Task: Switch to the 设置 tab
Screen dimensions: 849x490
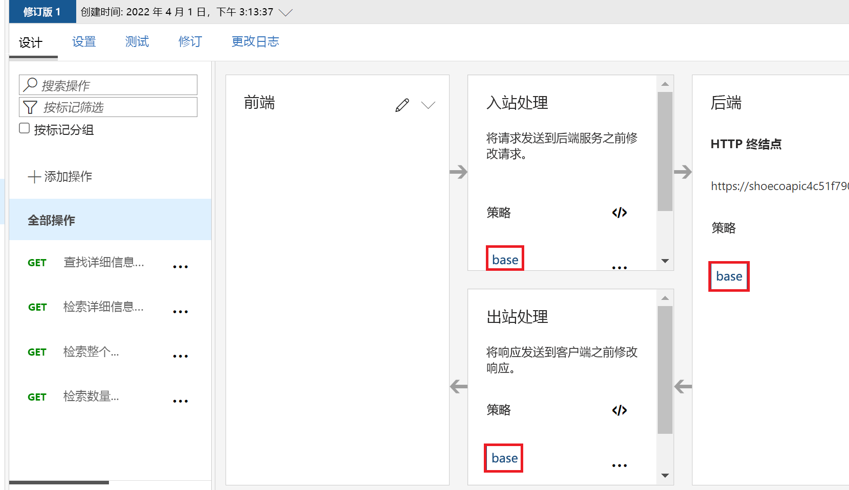Action: 84,41
